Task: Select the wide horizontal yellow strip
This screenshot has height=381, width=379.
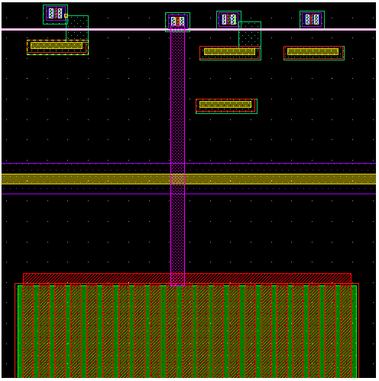Action: (x=189, y=179)
